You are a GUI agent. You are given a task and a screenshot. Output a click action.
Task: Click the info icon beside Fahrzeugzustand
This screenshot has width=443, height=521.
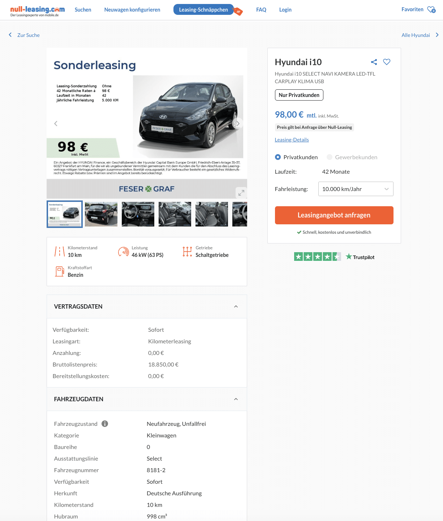point(105,424)
